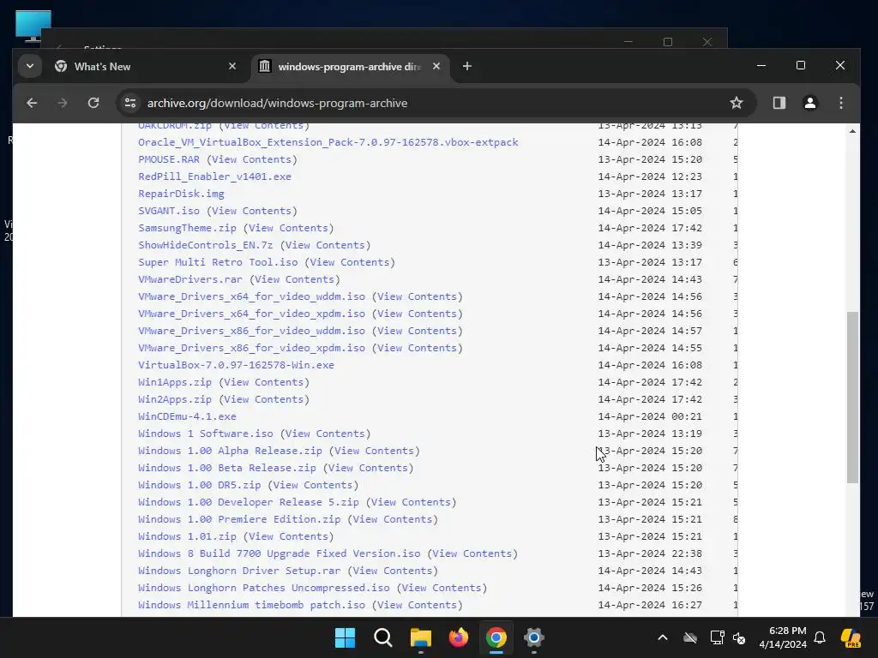Click Chrome icon in taskbar
The height and width of the screenshot is (658, 878).
[496, 637]
